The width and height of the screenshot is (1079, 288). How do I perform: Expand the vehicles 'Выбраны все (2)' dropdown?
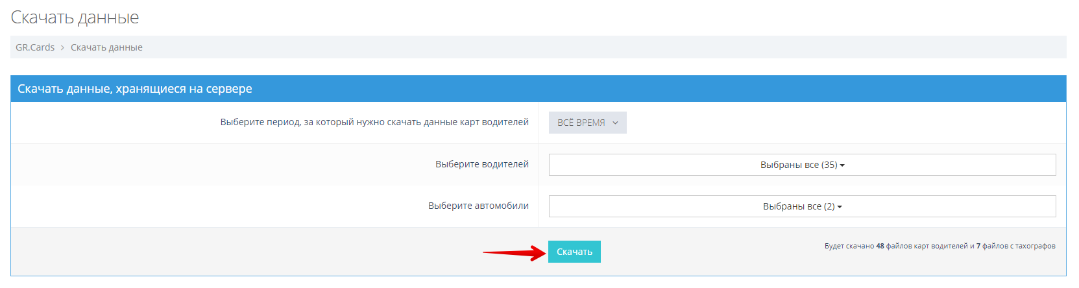click(x=802, y=206)
